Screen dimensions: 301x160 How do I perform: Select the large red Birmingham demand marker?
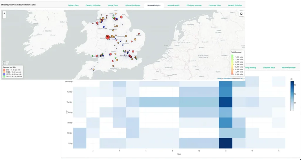coord(108,37)
